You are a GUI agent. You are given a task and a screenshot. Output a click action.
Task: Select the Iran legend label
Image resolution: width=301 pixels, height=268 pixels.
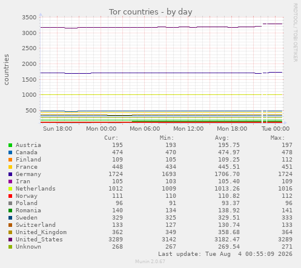pos(23,181)
